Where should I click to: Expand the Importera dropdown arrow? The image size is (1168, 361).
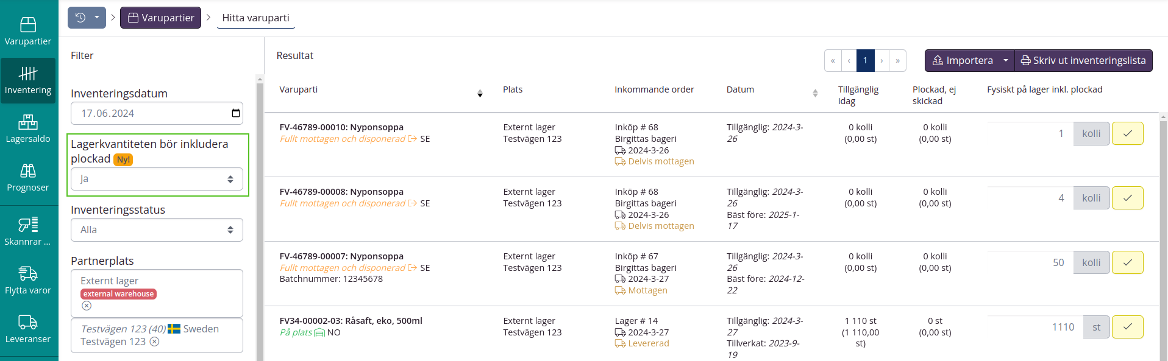(1005, 61)
